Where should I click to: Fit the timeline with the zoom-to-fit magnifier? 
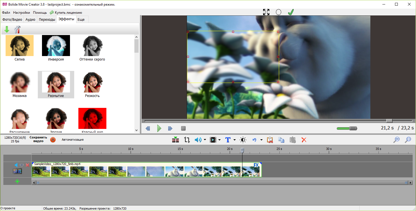[x=408, y=140]
